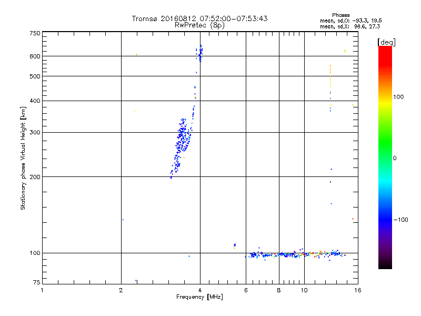This screenshot has height=316, width=421.
Task: Select the 'RwPretec (8p)' subtitle text
Action: pyautogui.click(x=199, y=25)
